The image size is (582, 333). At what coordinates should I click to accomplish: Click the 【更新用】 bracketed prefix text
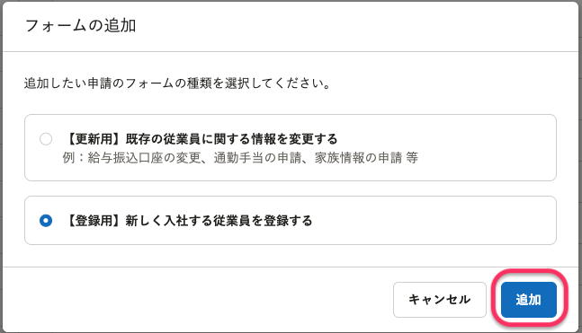[x=94, y=139]
